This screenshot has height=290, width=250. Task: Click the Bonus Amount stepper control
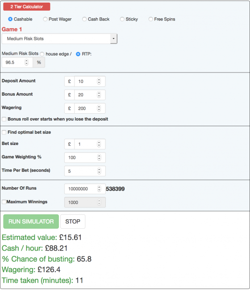coord(99,95)
